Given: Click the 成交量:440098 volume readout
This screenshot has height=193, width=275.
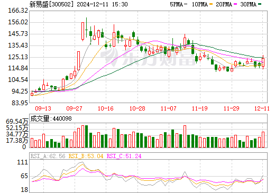Looking at the screenshot, I should click(51, 118).
